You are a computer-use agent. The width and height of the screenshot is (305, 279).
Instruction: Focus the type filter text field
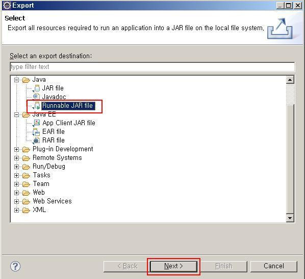coord(152,67)
